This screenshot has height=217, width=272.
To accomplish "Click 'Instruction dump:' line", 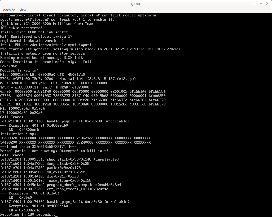I will pyautogui.click(x=18, y=134).
